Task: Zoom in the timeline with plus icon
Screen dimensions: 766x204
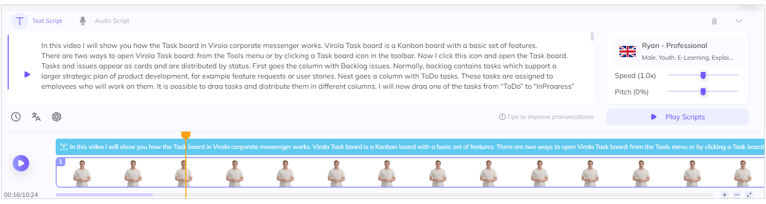Action: coord(725,195)
